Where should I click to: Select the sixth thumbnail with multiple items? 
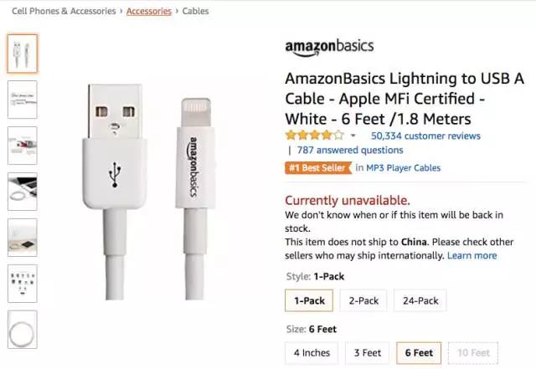click(23, 283)
